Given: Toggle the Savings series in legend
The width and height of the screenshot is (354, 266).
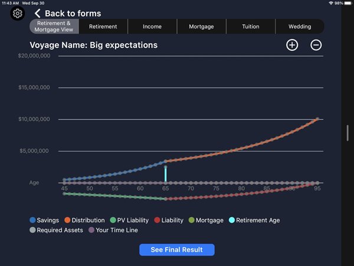Looking at the screenshot, I should pyautogui.click(x=44, y=220).
